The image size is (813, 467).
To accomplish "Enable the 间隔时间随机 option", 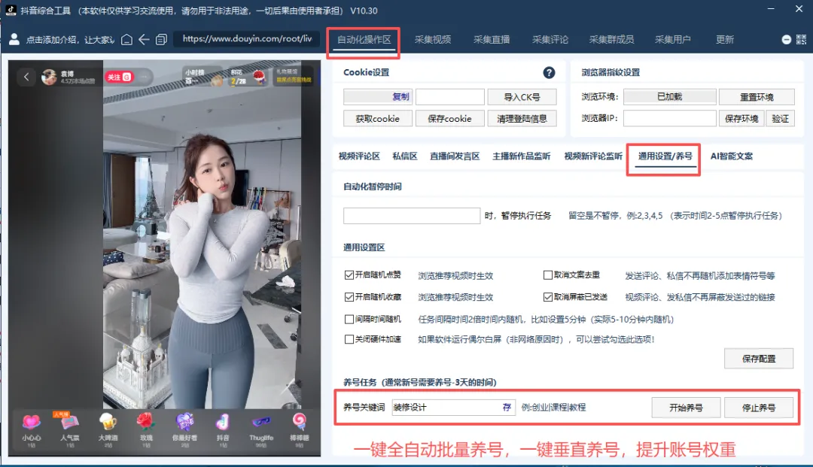I will click(x=351, y=319).
